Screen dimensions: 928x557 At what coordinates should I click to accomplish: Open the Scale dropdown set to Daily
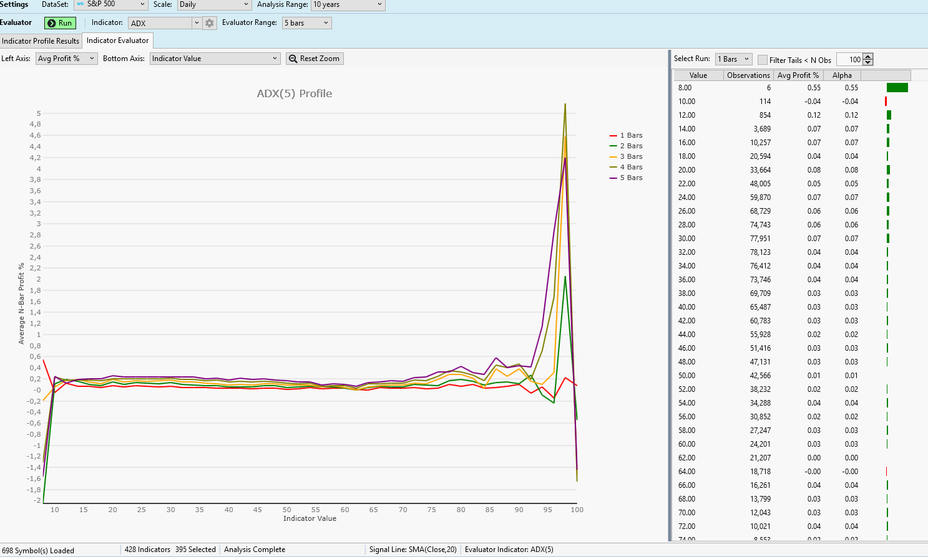[x=246, y=4]
